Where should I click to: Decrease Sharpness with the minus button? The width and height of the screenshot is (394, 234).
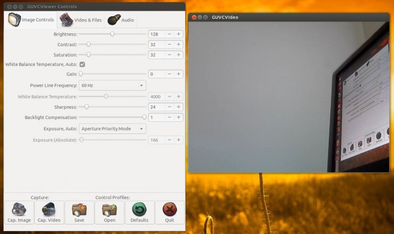coord(169,107)
